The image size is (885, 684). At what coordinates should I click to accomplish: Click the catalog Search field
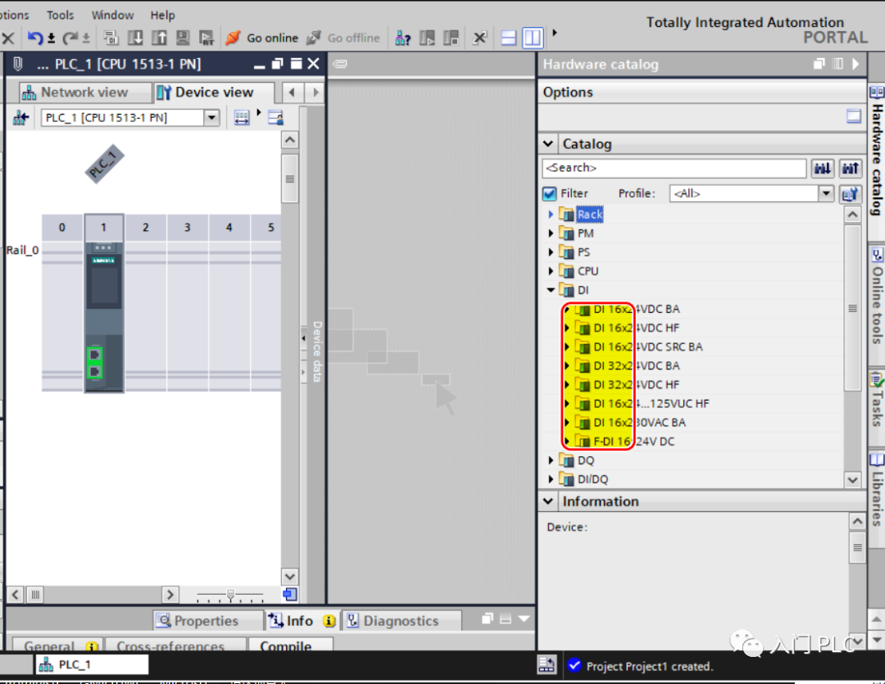click(674, 168)
